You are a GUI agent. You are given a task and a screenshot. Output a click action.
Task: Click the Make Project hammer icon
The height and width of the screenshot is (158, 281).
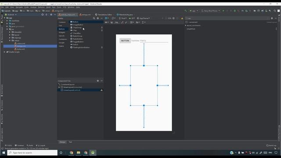[186, 11]
